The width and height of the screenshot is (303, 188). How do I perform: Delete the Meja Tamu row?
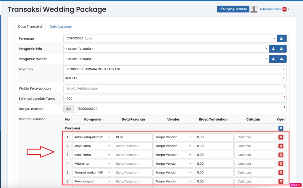[281, 146]
